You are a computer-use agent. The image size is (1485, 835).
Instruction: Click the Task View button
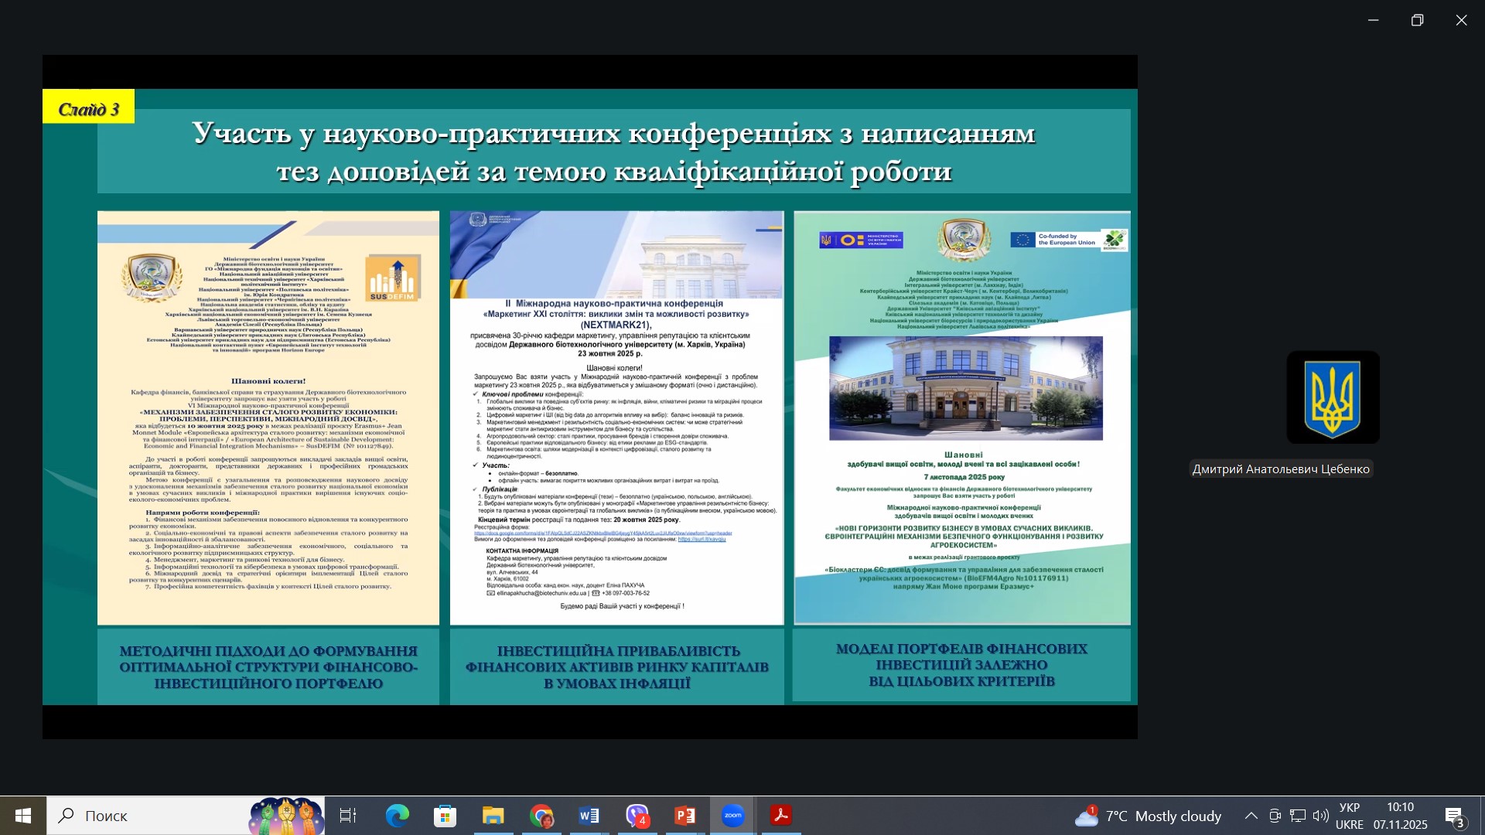(349, 816)
